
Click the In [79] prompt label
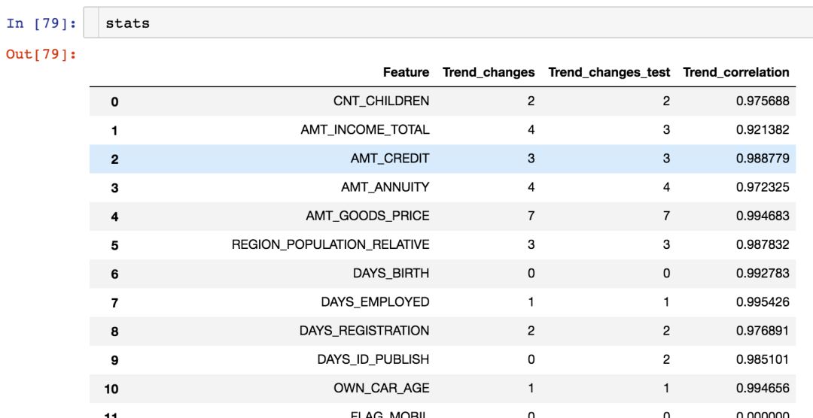(41, 23)
